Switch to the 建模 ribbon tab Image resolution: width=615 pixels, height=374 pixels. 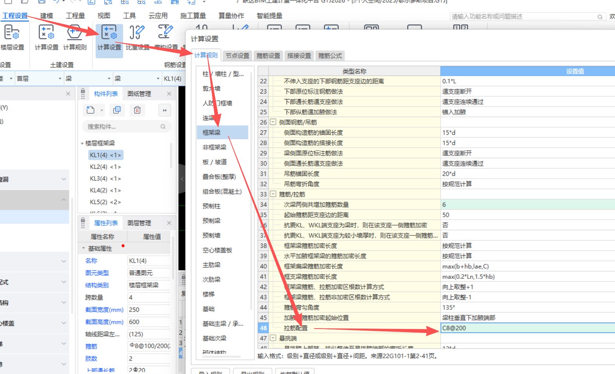point(47,16)
